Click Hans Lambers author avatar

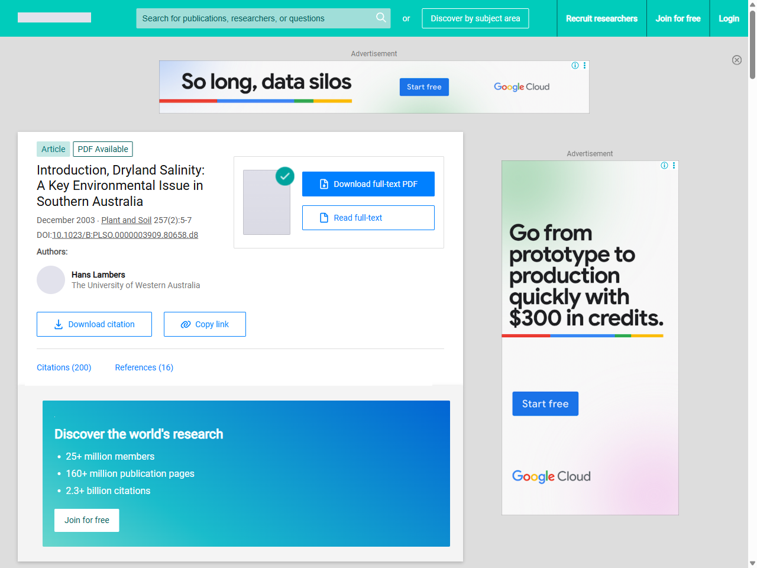pyautogui.click(x=51, y=280)
